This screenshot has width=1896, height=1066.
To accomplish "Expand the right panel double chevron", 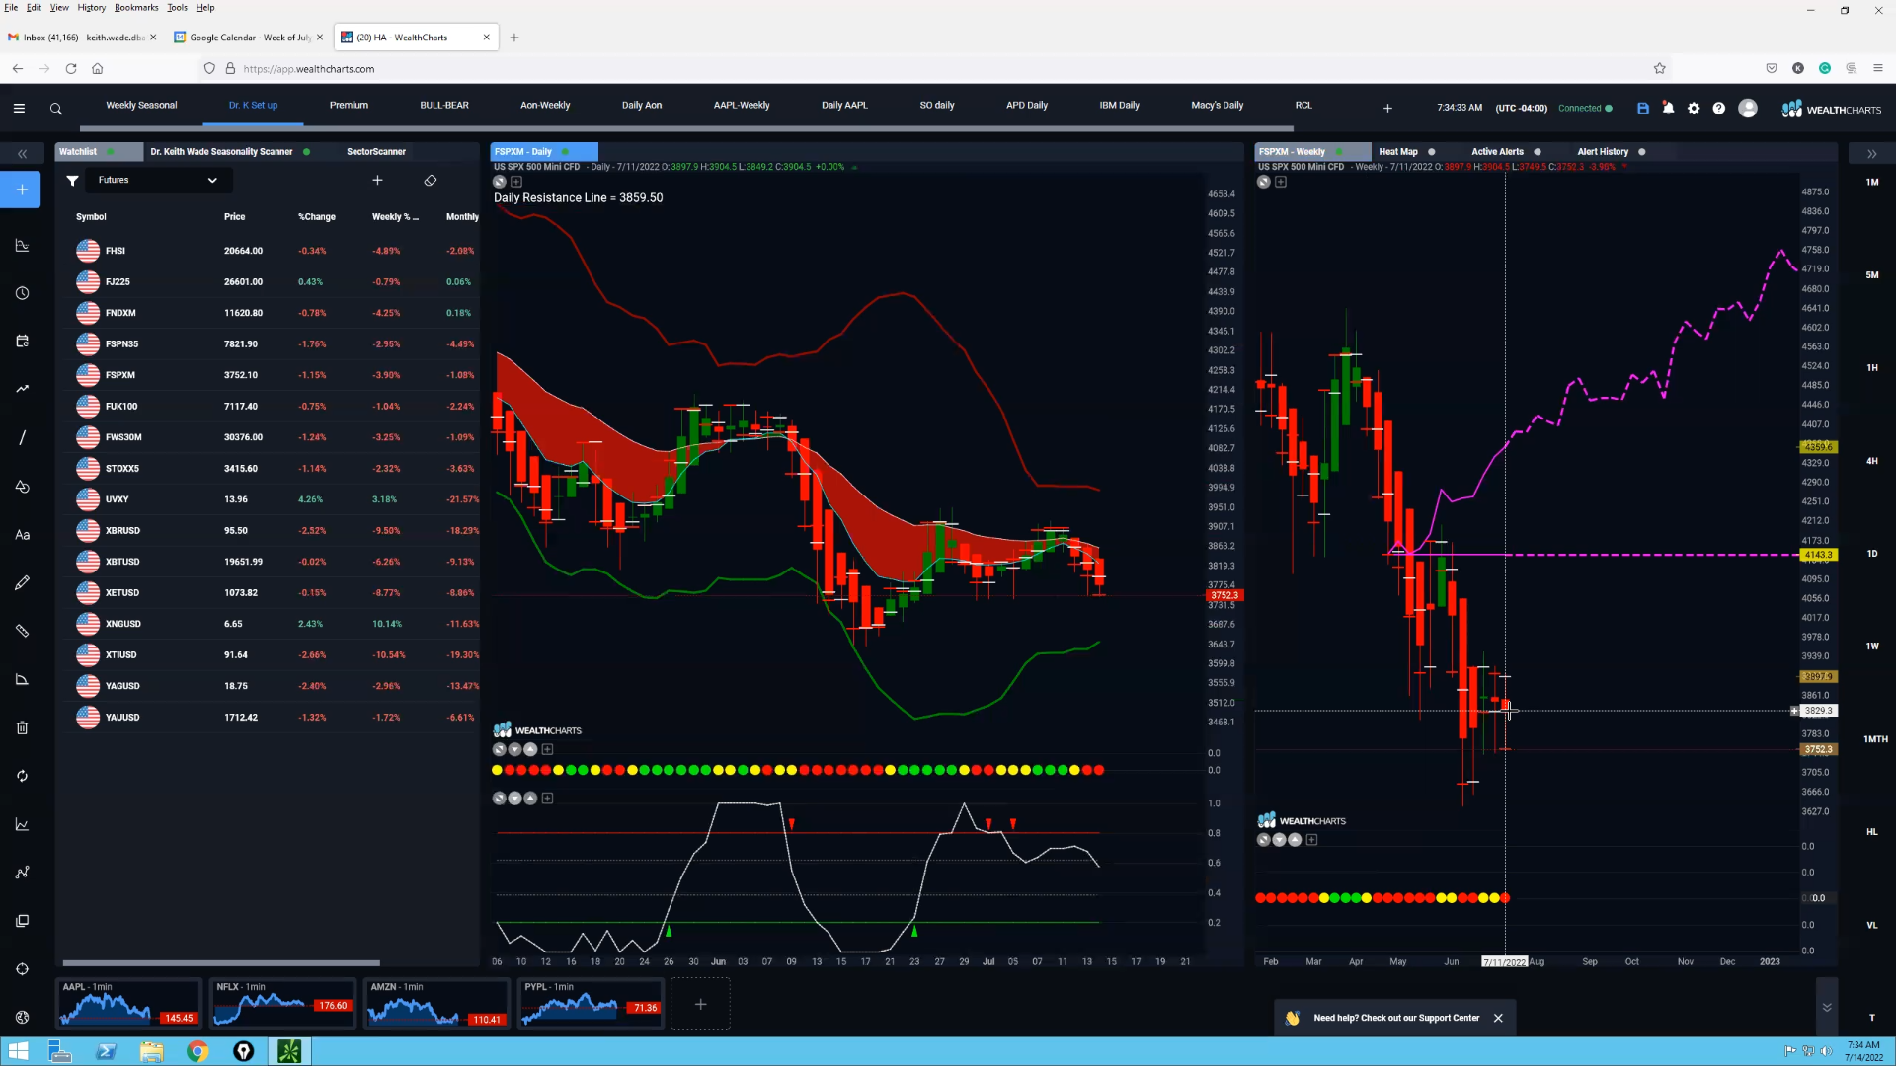I will click(x=1871, y=153).
